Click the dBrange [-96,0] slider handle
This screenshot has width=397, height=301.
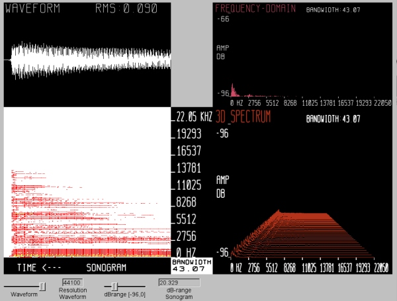point(114,286)
